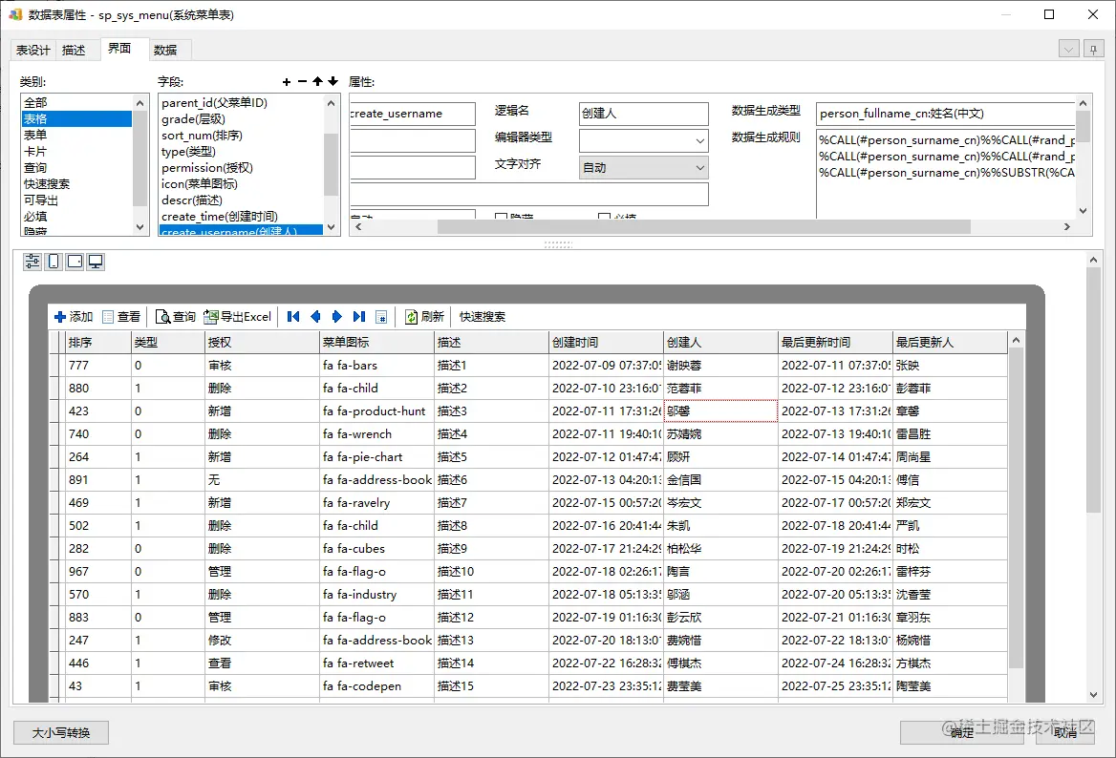Click 字段 list scroll up arrow

tap(331, 103)
